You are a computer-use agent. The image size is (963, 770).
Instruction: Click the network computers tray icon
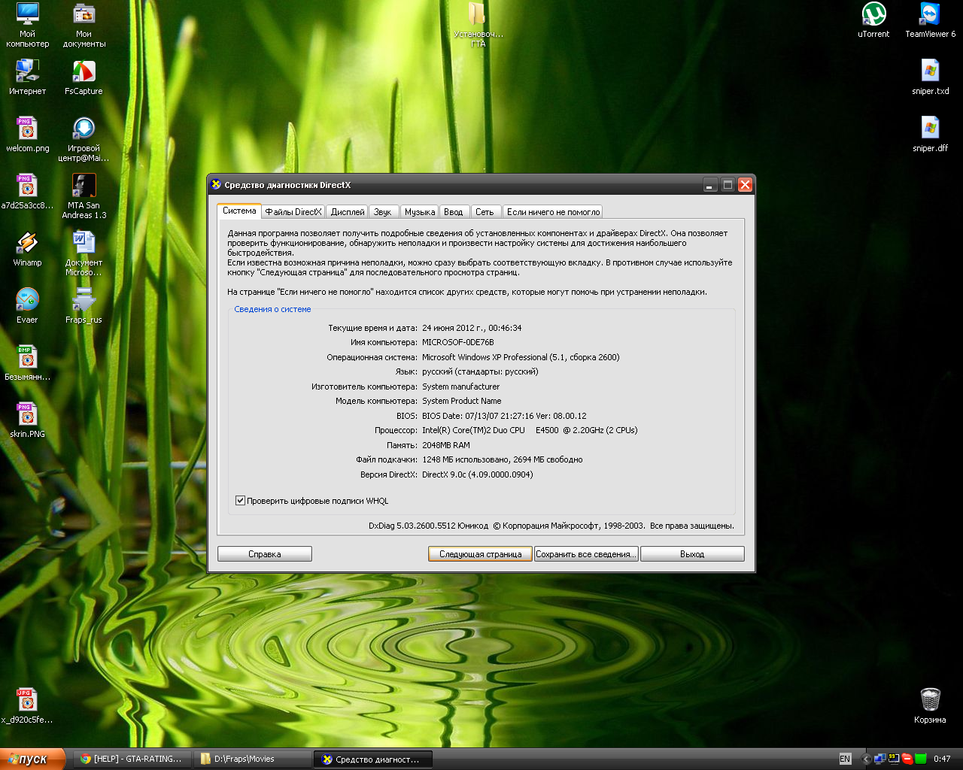(881, 759)
